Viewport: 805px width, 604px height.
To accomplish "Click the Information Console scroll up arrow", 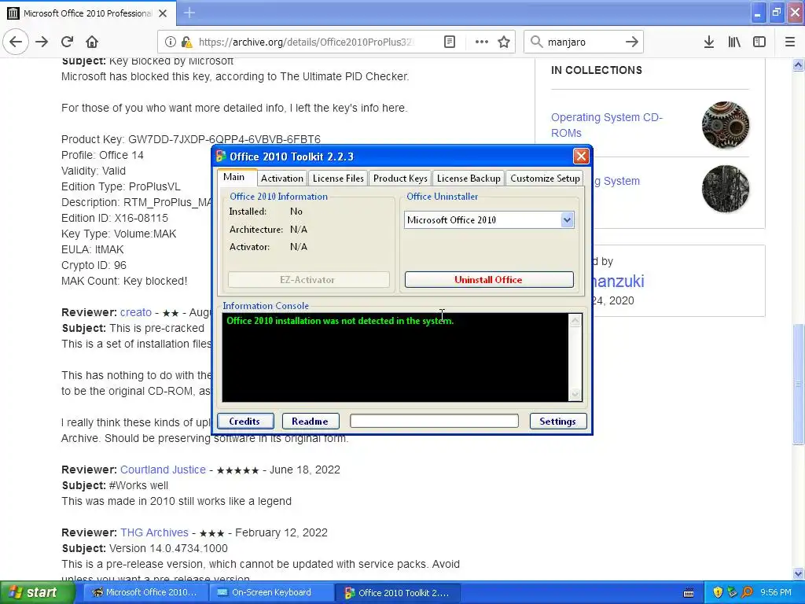I will click(x=575, y=321).
